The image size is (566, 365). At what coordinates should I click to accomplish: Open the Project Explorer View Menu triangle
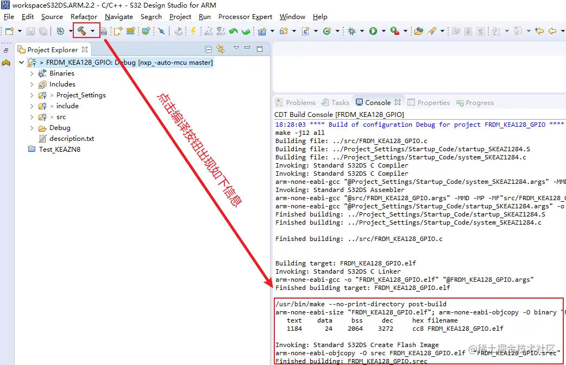(236, 48)
